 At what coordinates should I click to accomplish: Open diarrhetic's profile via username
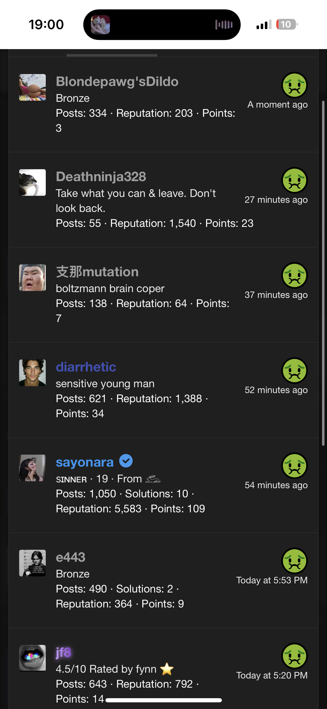(86, 367)
